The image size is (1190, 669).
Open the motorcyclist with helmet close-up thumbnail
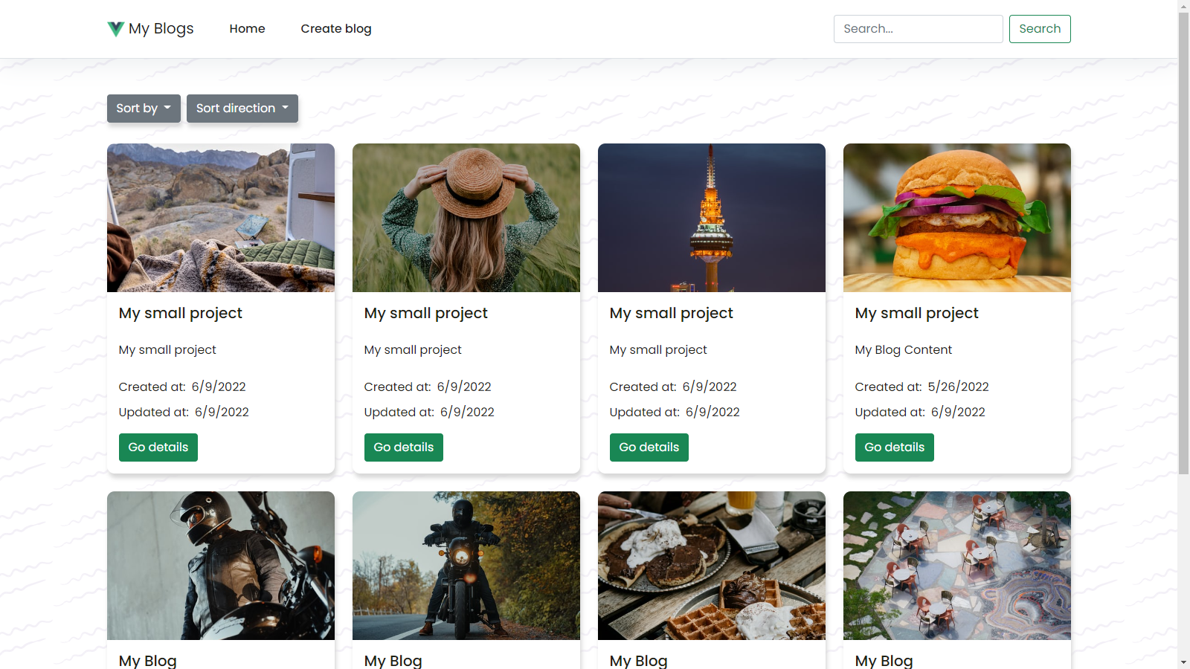(x=221, y=566)
